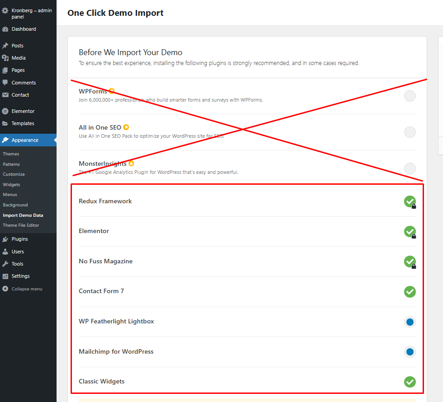Uncheck the Contact Form 7 plugin
The width and height of the screenshot is (443, 402).
(x=410, y=292)
